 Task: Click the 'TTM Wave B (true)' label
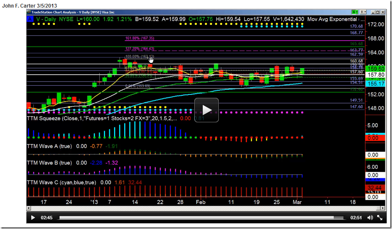(49, 162)
